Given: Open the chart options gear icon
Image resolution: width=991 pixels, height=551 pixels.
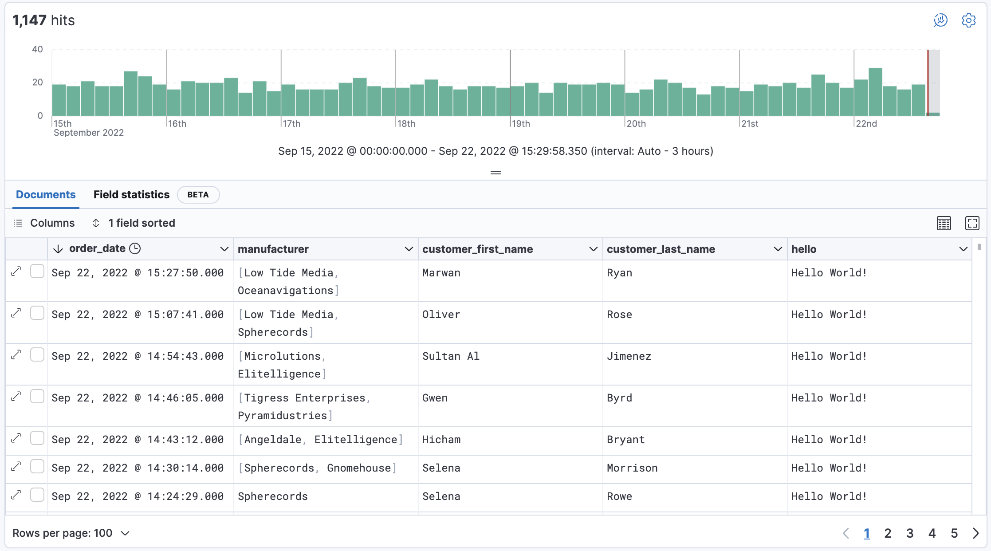Looking at the screenshot, I should pyautogui.click(x=968, y=20).
